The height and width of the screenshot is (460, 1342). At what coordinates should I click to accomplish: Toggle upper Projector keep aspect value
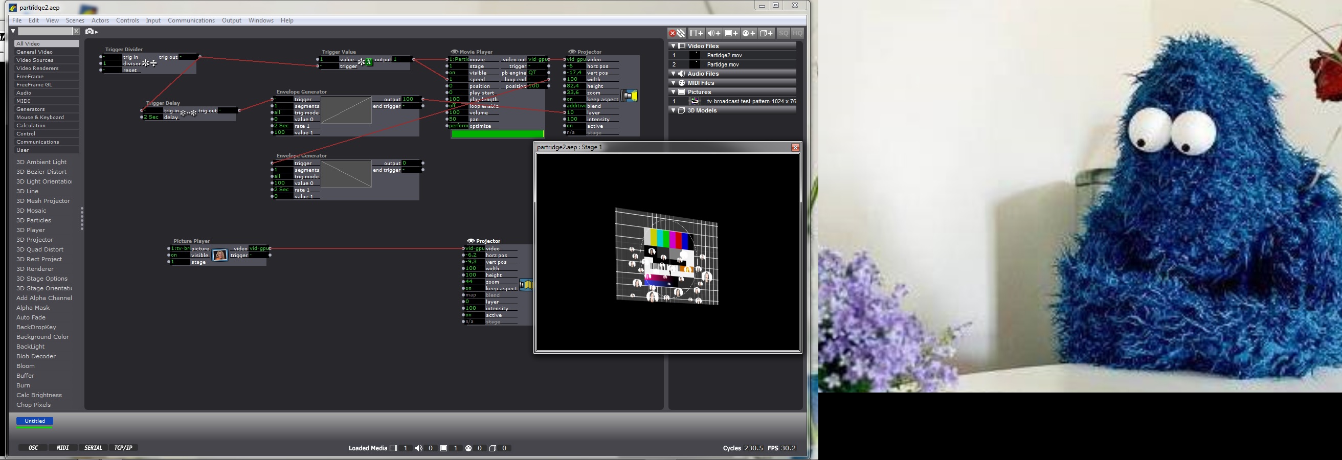[x=576, y=99]
